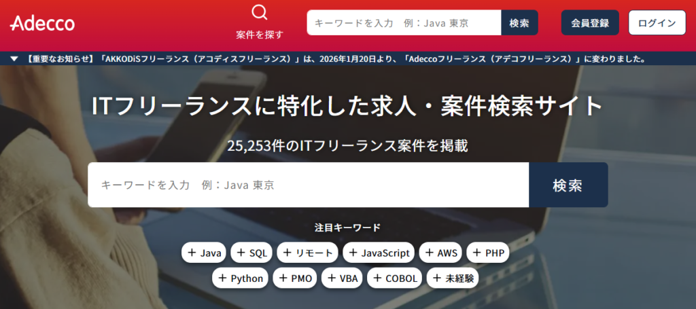Click the ログイン button
Viewport: 696px width, 309px height.
(657, 22)
